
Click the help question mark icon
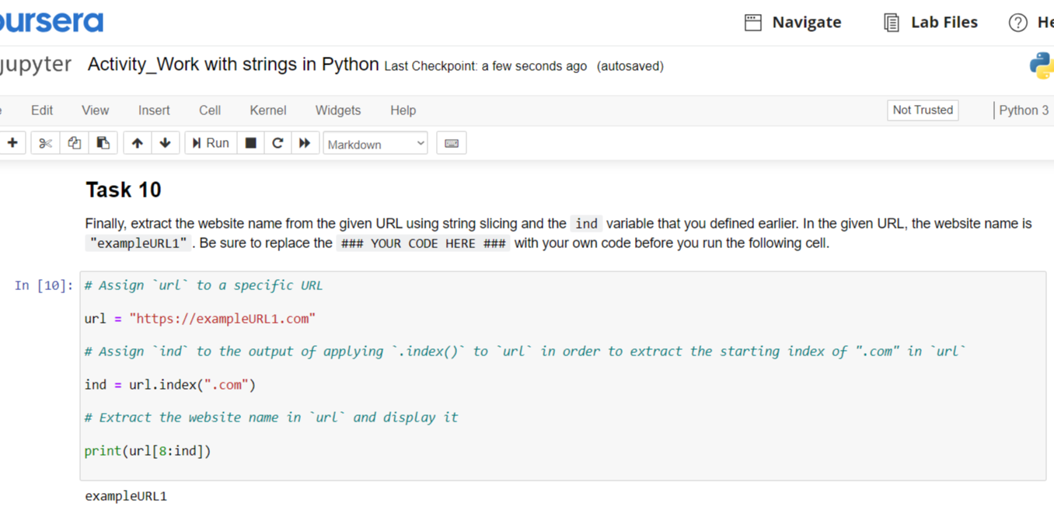(x=1017, y=23)
